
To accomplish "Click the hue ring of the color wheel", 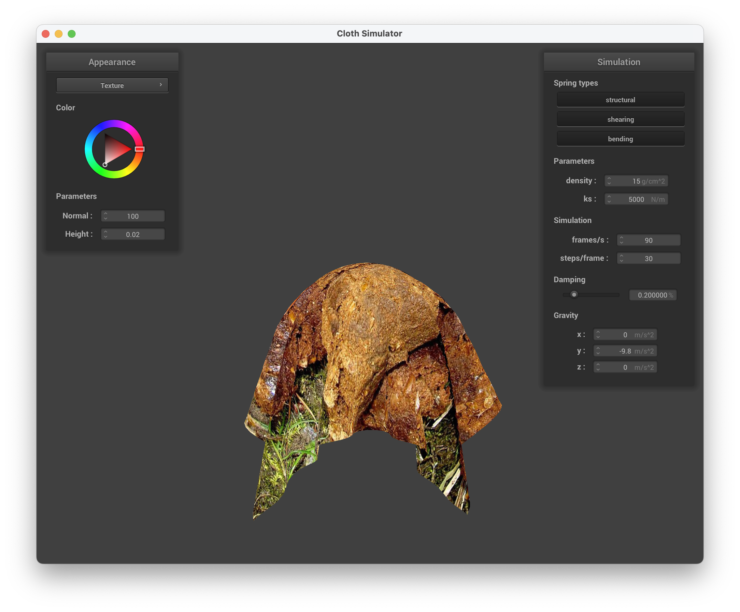I will [89, 149].
